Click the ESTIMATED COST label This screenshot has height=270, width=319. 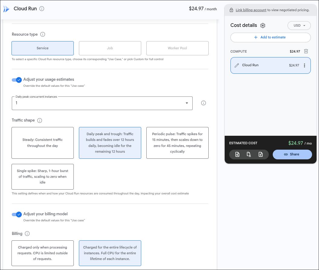243,143
